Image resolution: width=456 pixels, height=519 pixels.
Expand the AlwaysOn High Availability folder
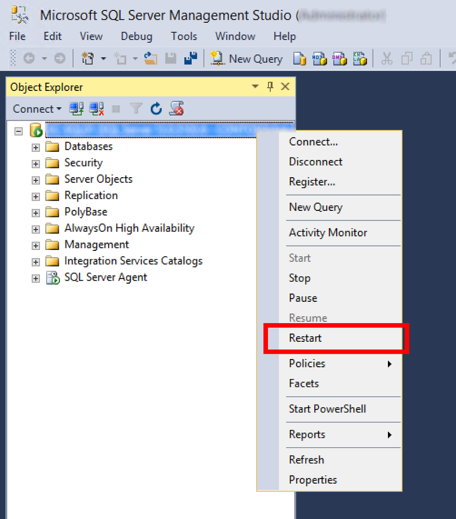pos(36,230)
